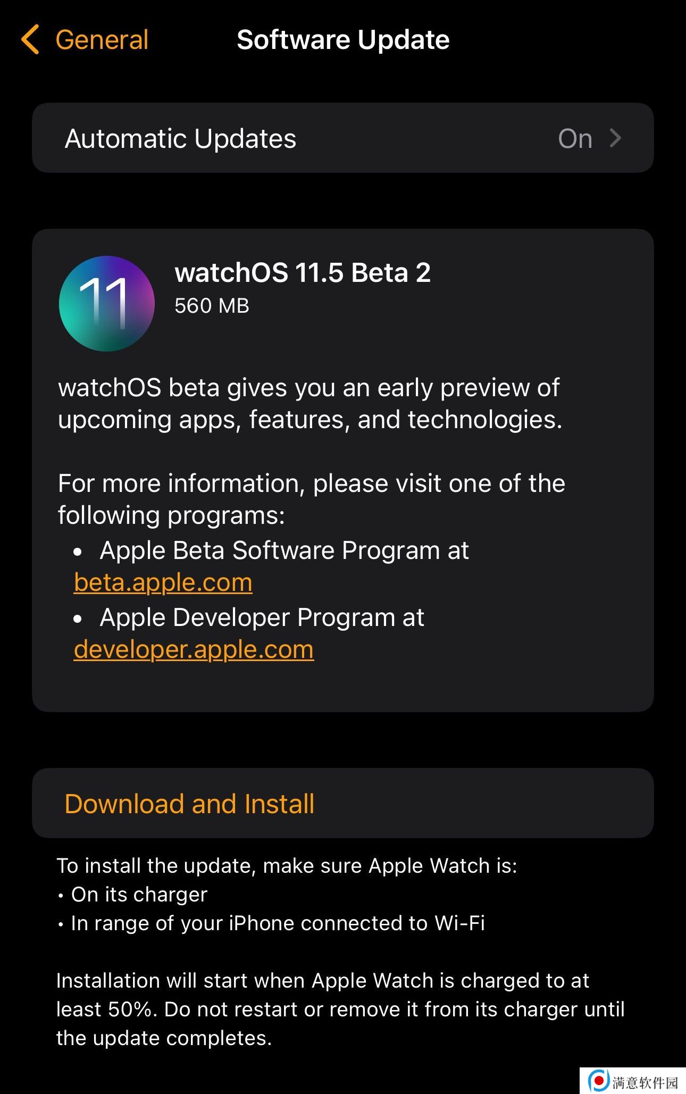Click the 'On its charger' requirement line

pos(139,895)
